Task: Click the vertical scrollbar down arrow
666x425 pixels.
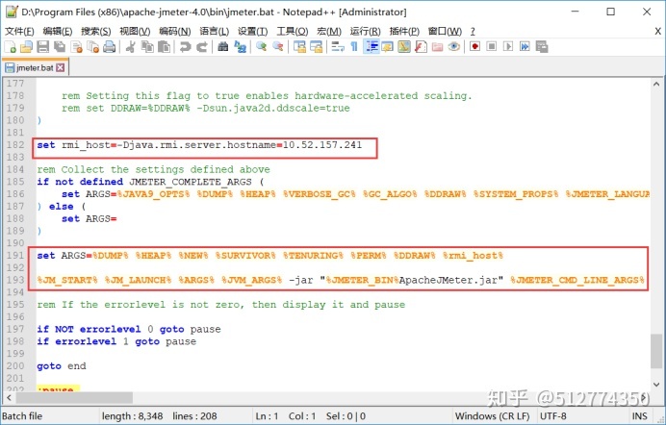Action: click(x=656, y=385)
